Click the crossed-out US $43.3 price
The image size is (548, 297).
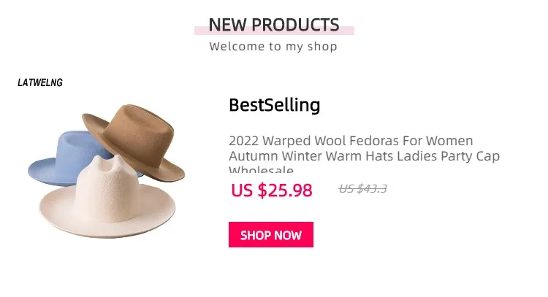point(362,189)
